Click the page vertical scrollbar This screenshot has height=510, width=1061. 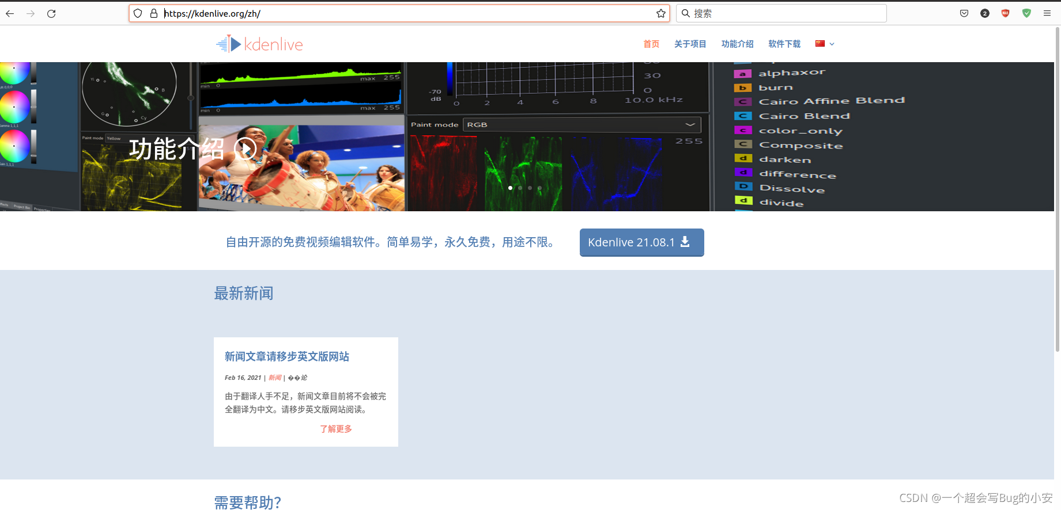click(x=1058, y=190)
